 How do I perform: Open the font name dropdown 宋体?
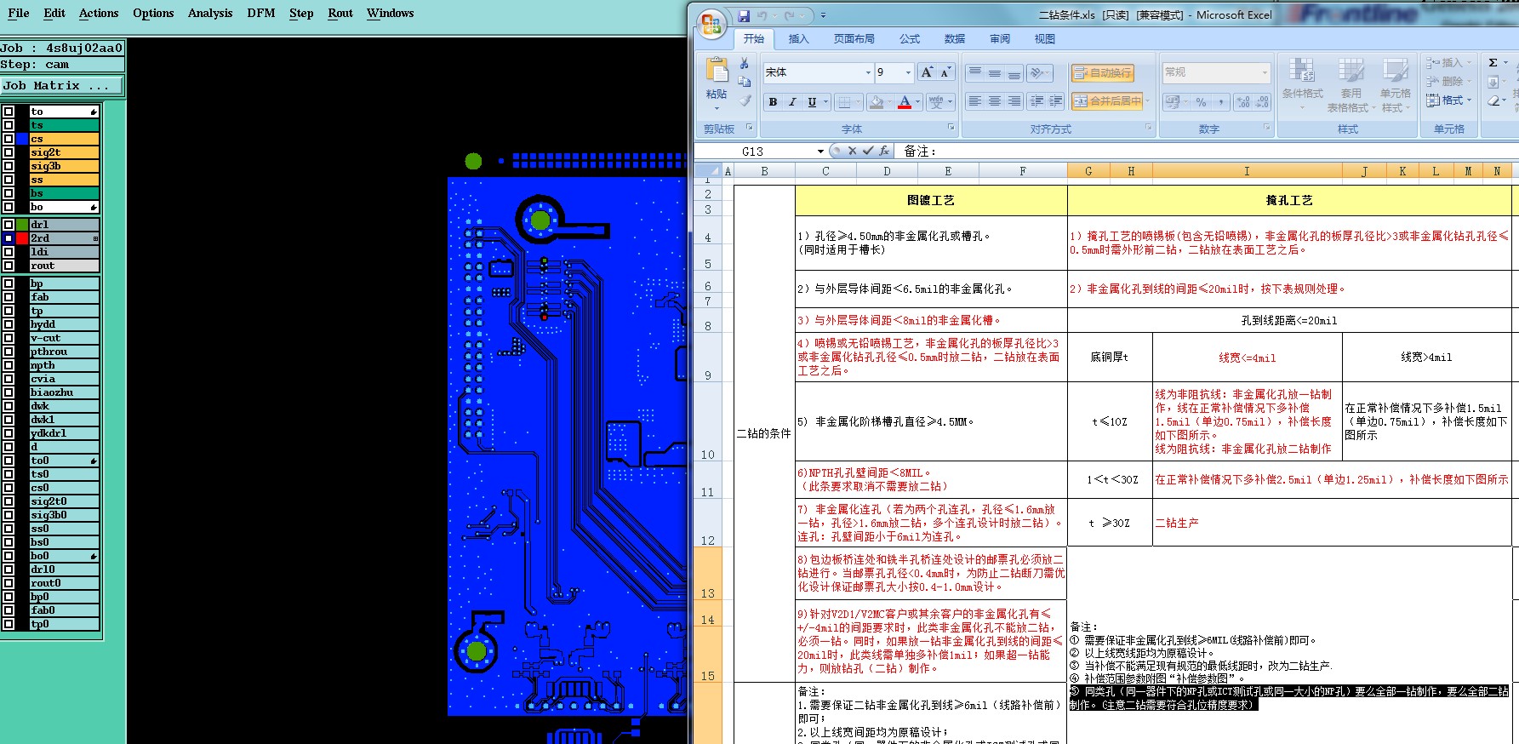tap(868, 72)
